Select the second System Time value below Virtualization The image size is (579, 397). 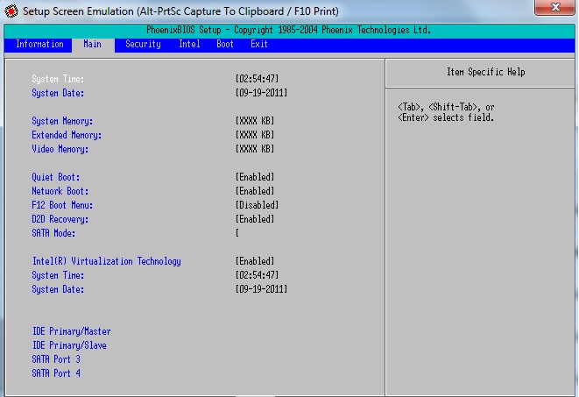coord(258,275)
